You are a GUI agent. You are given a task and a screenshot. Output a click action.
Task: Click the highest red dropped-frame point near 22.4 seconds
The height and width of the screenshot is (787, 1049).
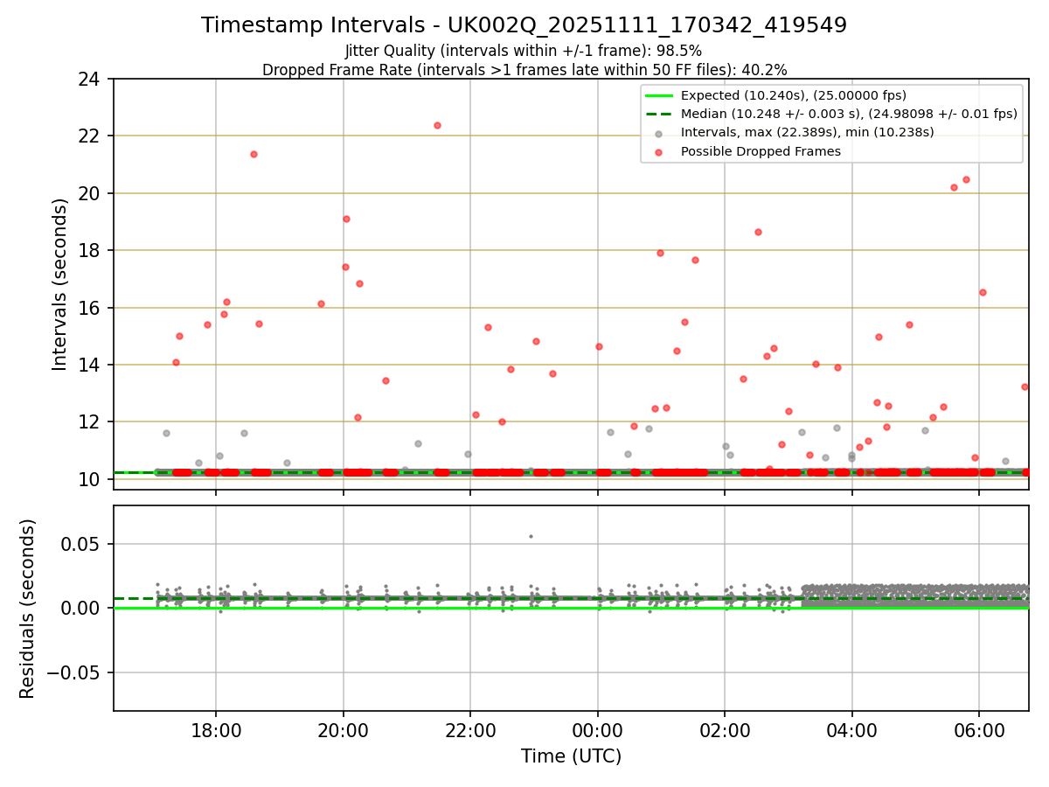(x=437, y=125)
